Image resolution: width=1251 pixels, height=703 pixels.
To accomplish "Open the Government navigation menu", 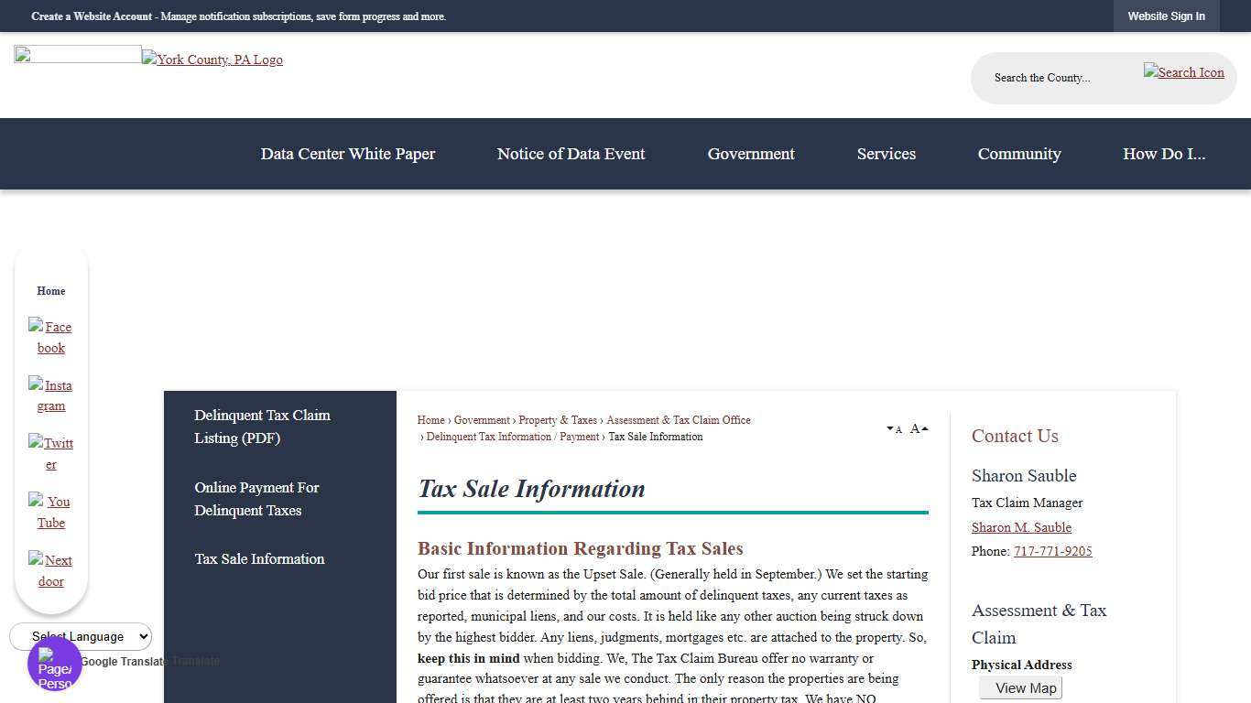I will click(x=751, y=154).
